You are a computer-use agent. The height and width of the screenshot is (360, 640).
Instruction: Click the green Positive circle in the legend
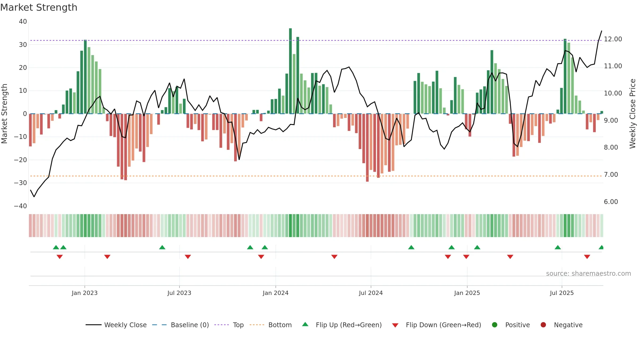click(495, 325)
